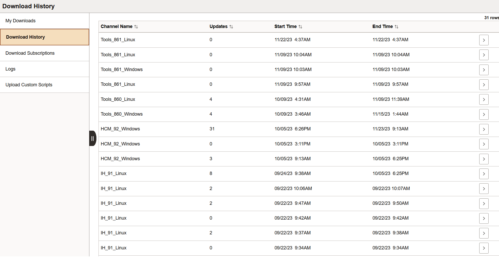
Task: Select the Download History sidebar entry
Action: click(x=25, y=37)
